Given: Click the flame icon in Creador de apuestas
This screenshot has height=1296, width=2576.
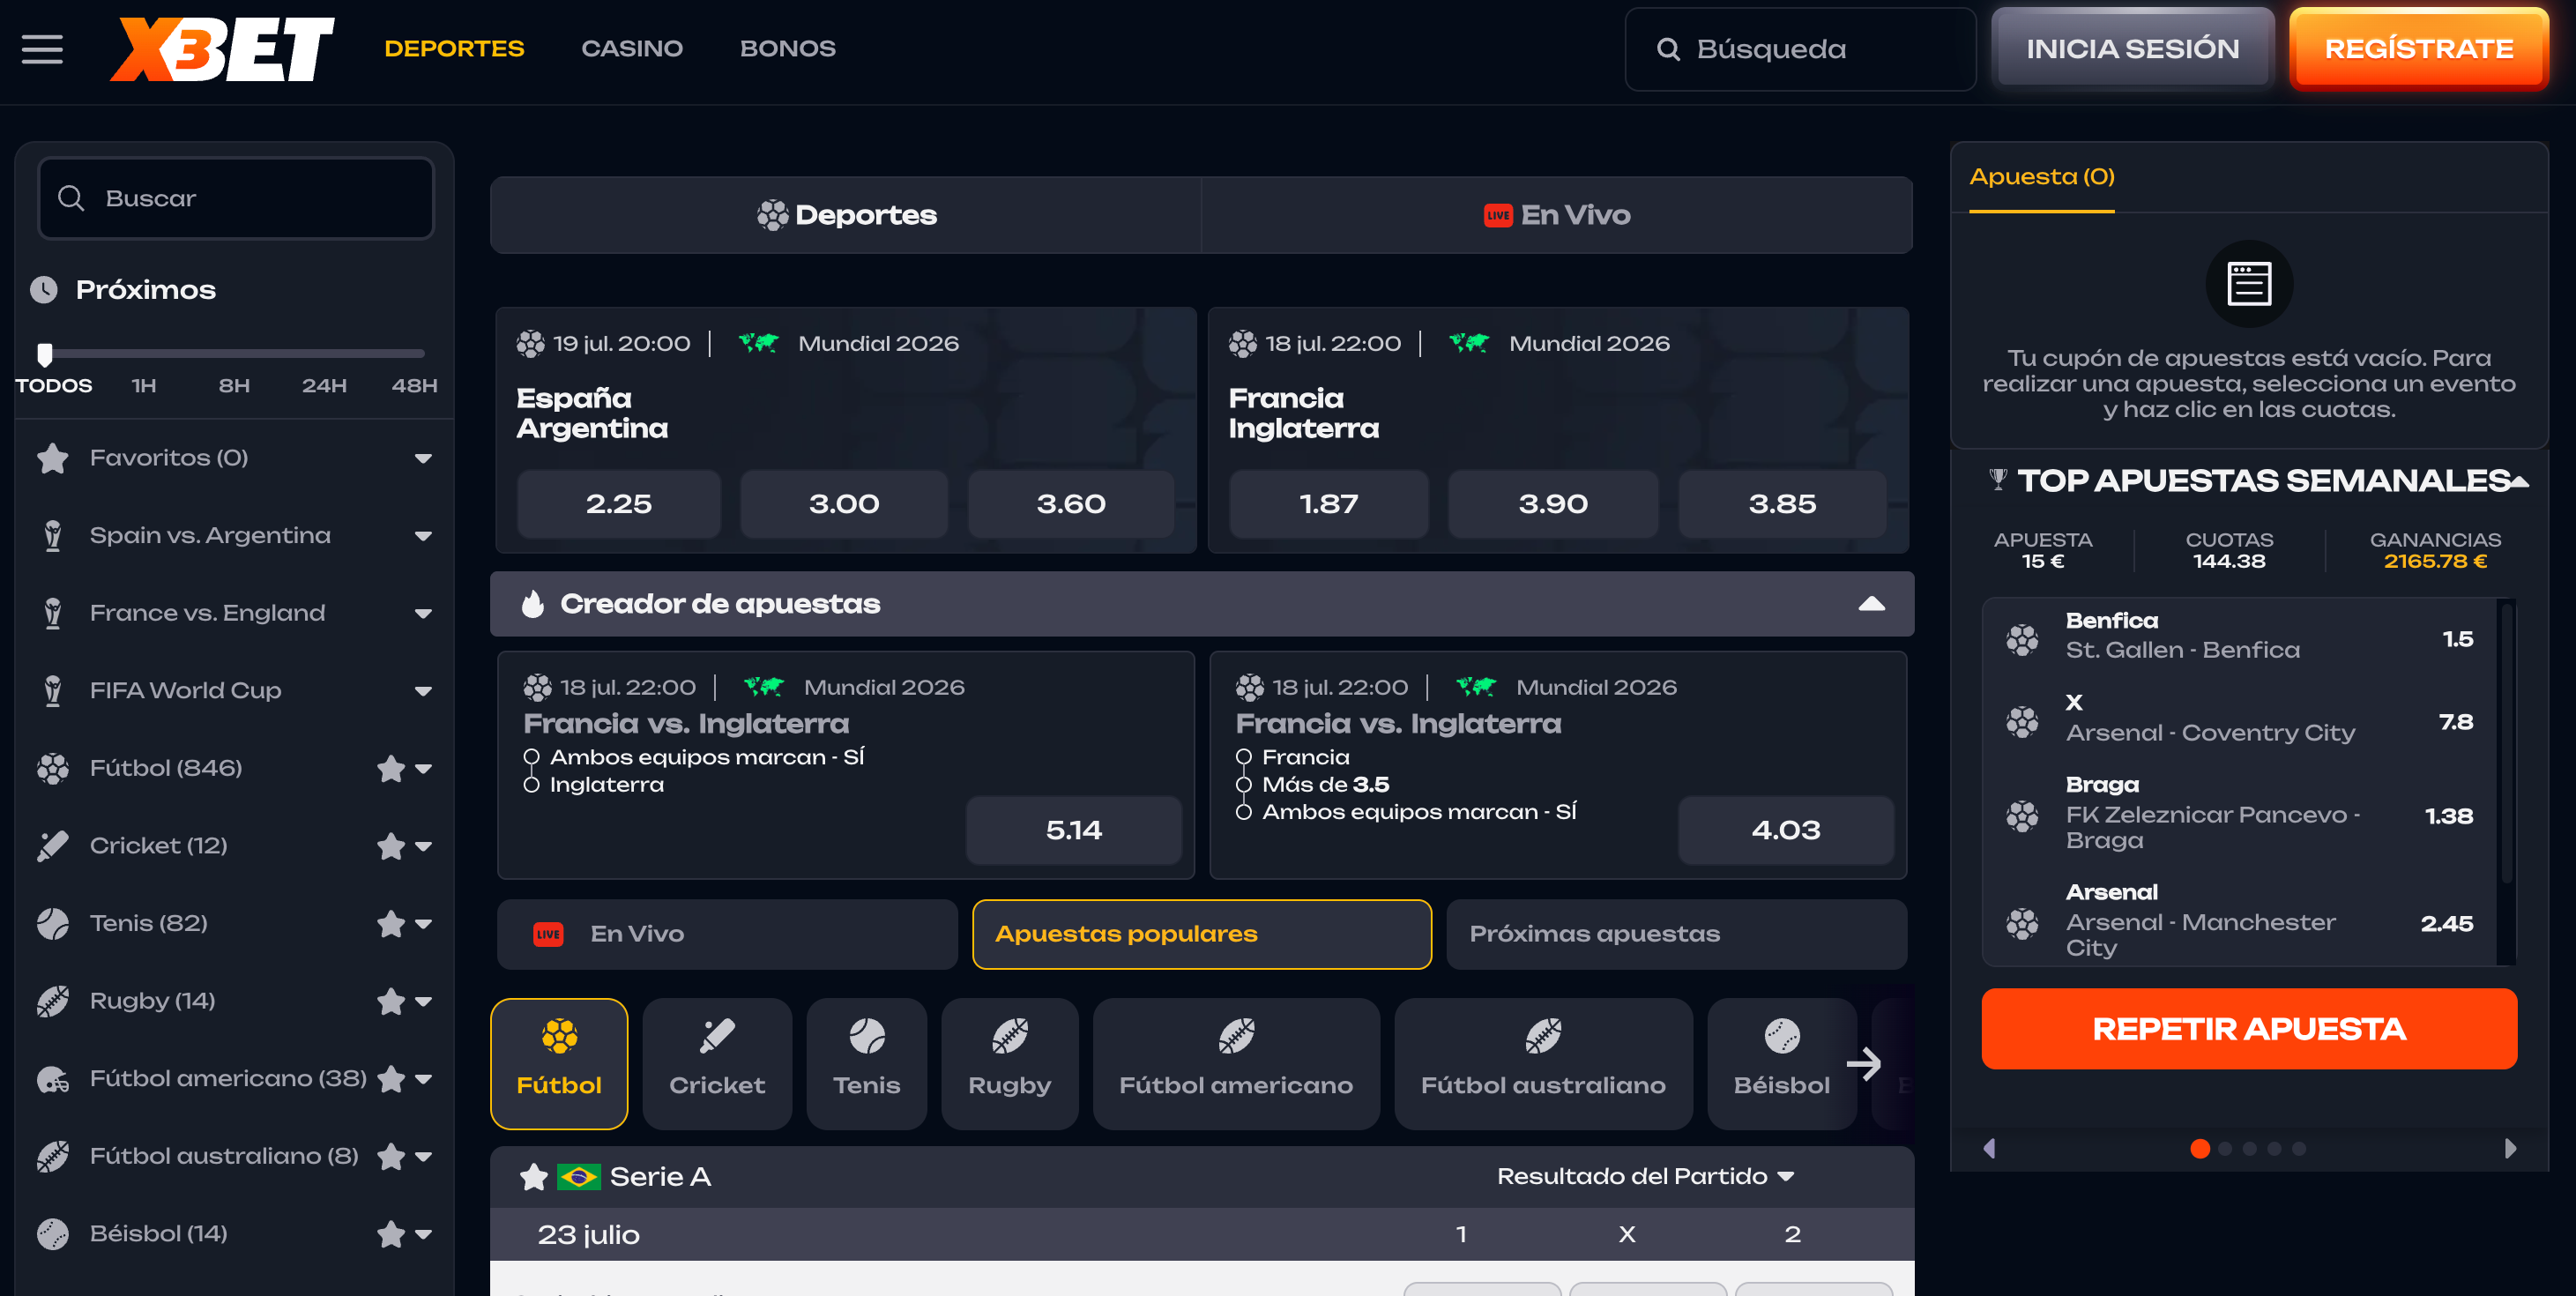Looking at the screenshot, I should tap(533, 604).
